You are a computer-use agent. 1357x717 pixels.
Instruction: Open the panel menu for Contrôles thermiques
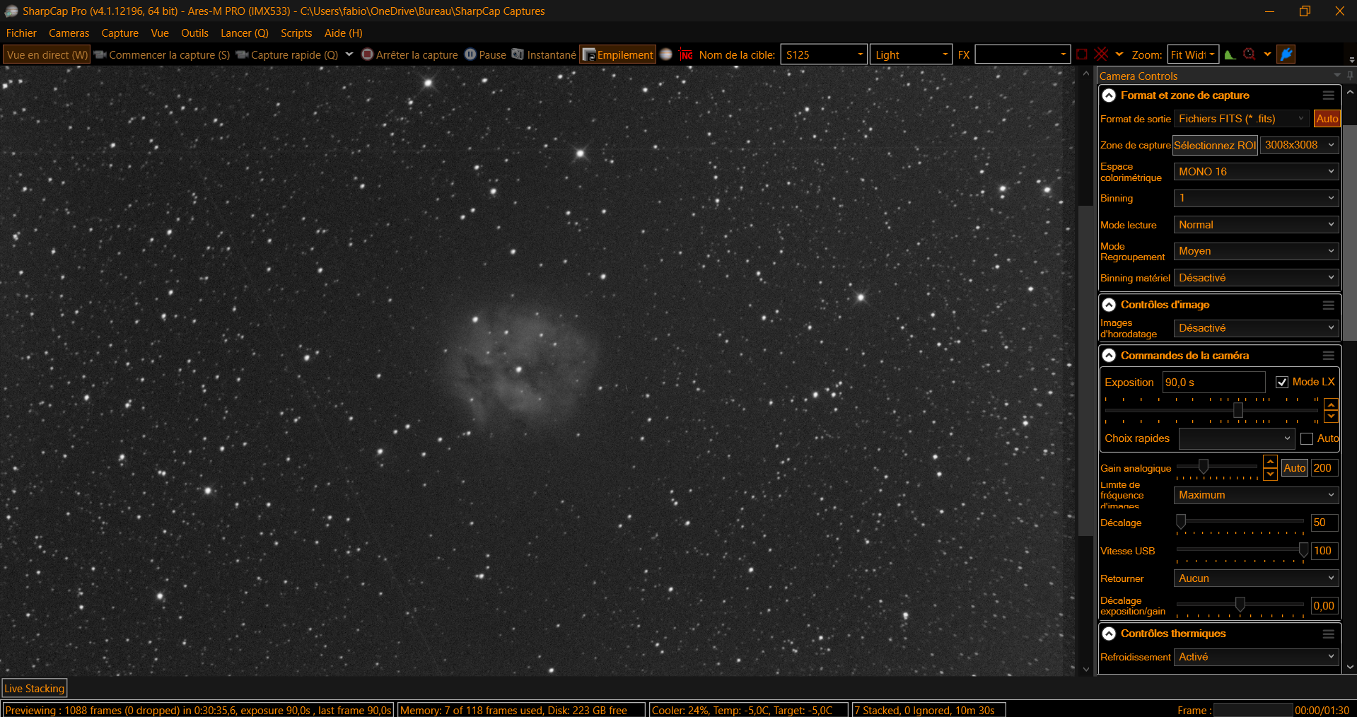[1329, 634]
